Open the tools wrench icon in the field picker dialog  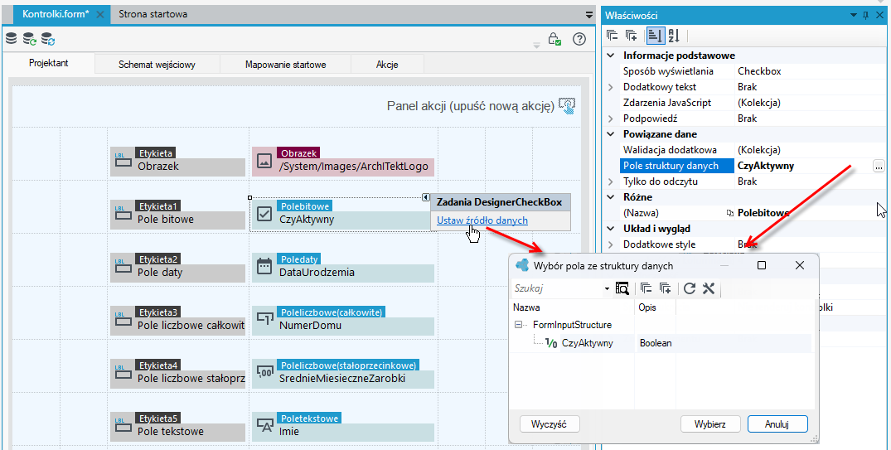coord(708,288)
